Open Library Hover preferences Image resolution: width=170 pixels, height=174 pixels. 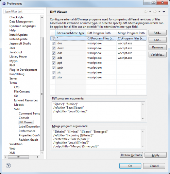[x=18, y=57]
